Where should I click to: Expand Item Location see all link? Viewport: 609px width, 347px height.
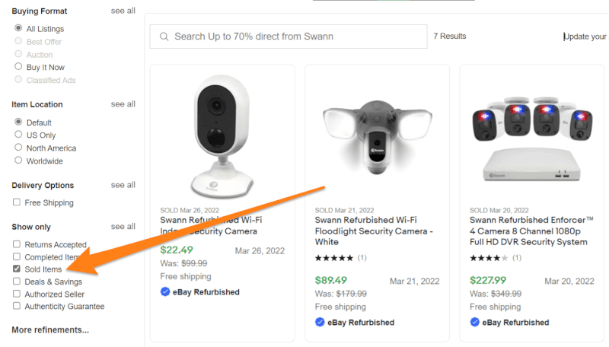(123, 103)
